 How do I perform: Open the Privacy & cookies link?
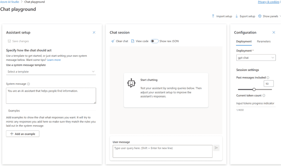click(x=268, y=2)
